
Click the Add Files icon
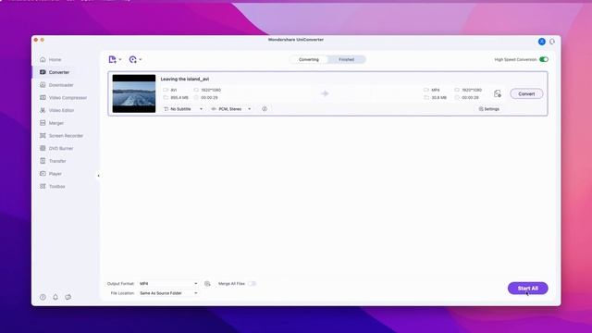coord(112,59)
